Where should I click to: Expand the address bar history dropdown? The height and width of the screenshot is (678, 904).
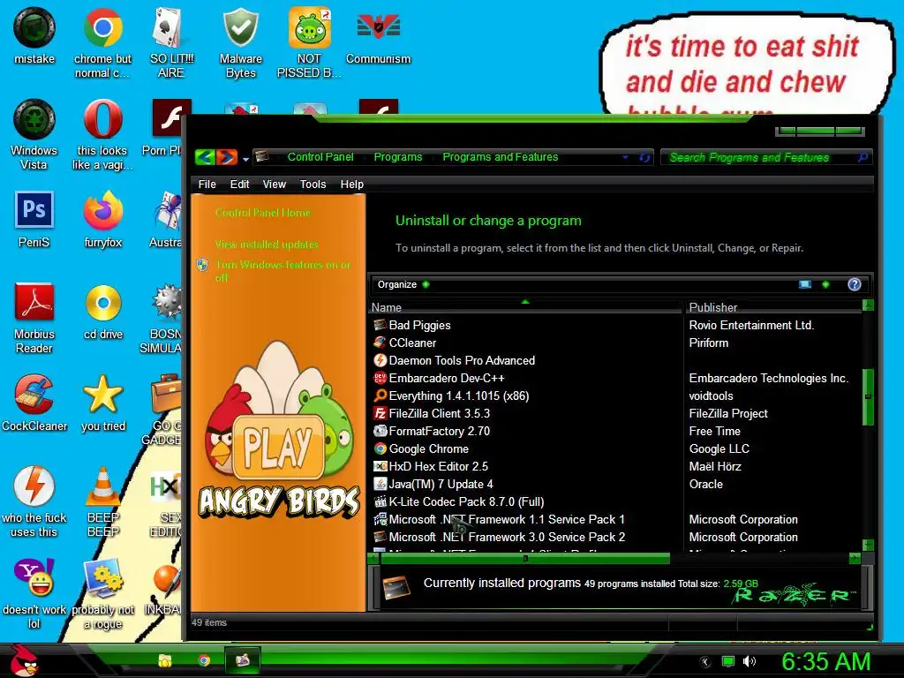[x=625, y=157]
